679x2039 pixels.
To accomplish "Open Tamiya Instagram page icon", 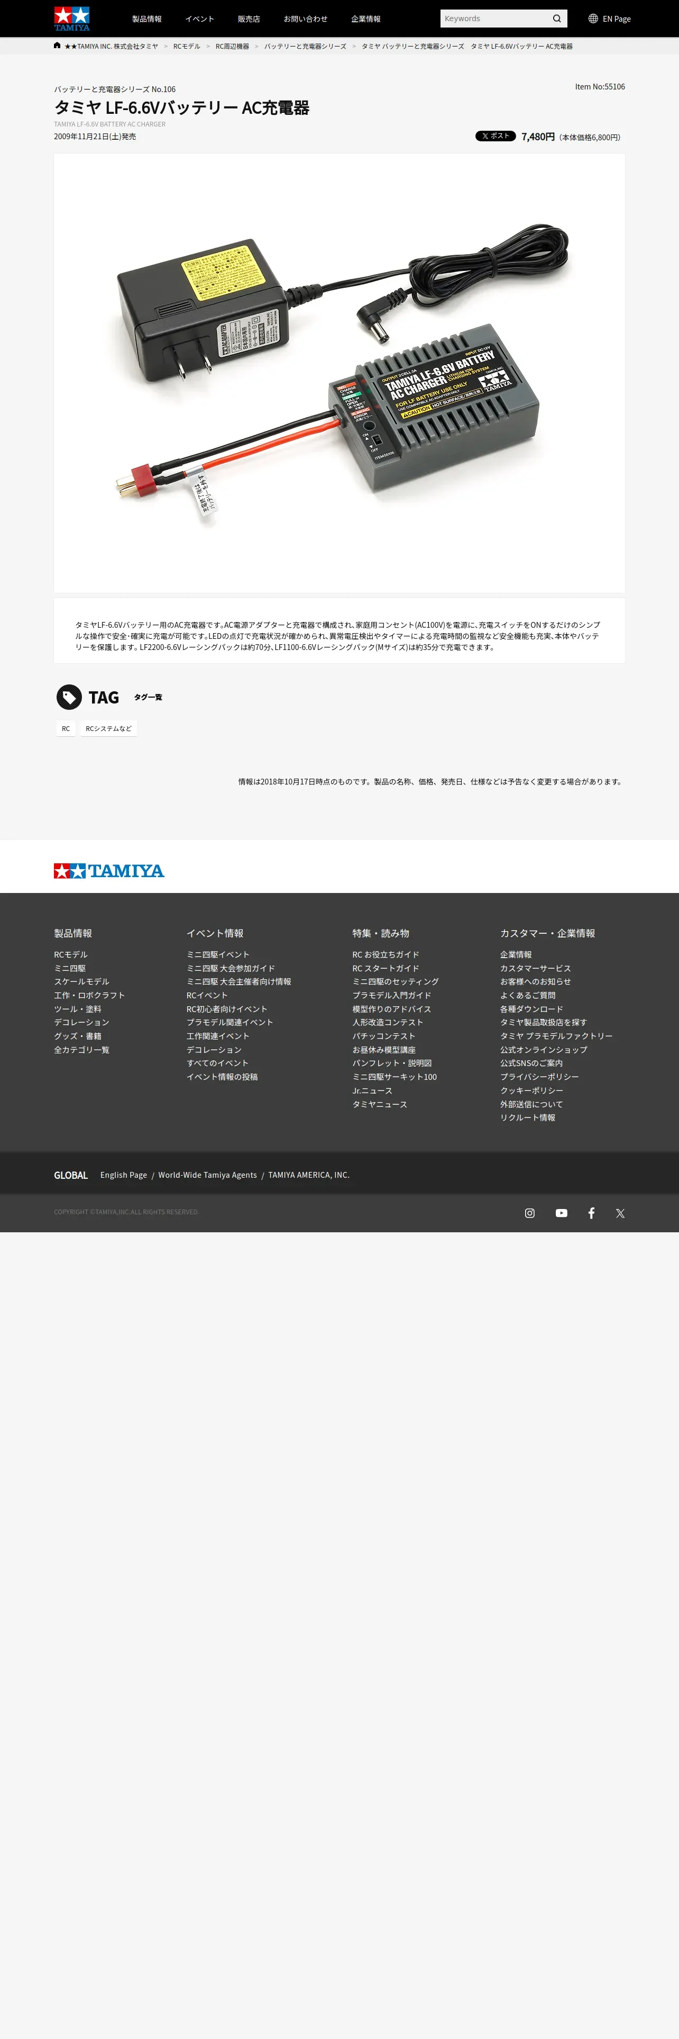I will coord(529,1213).
